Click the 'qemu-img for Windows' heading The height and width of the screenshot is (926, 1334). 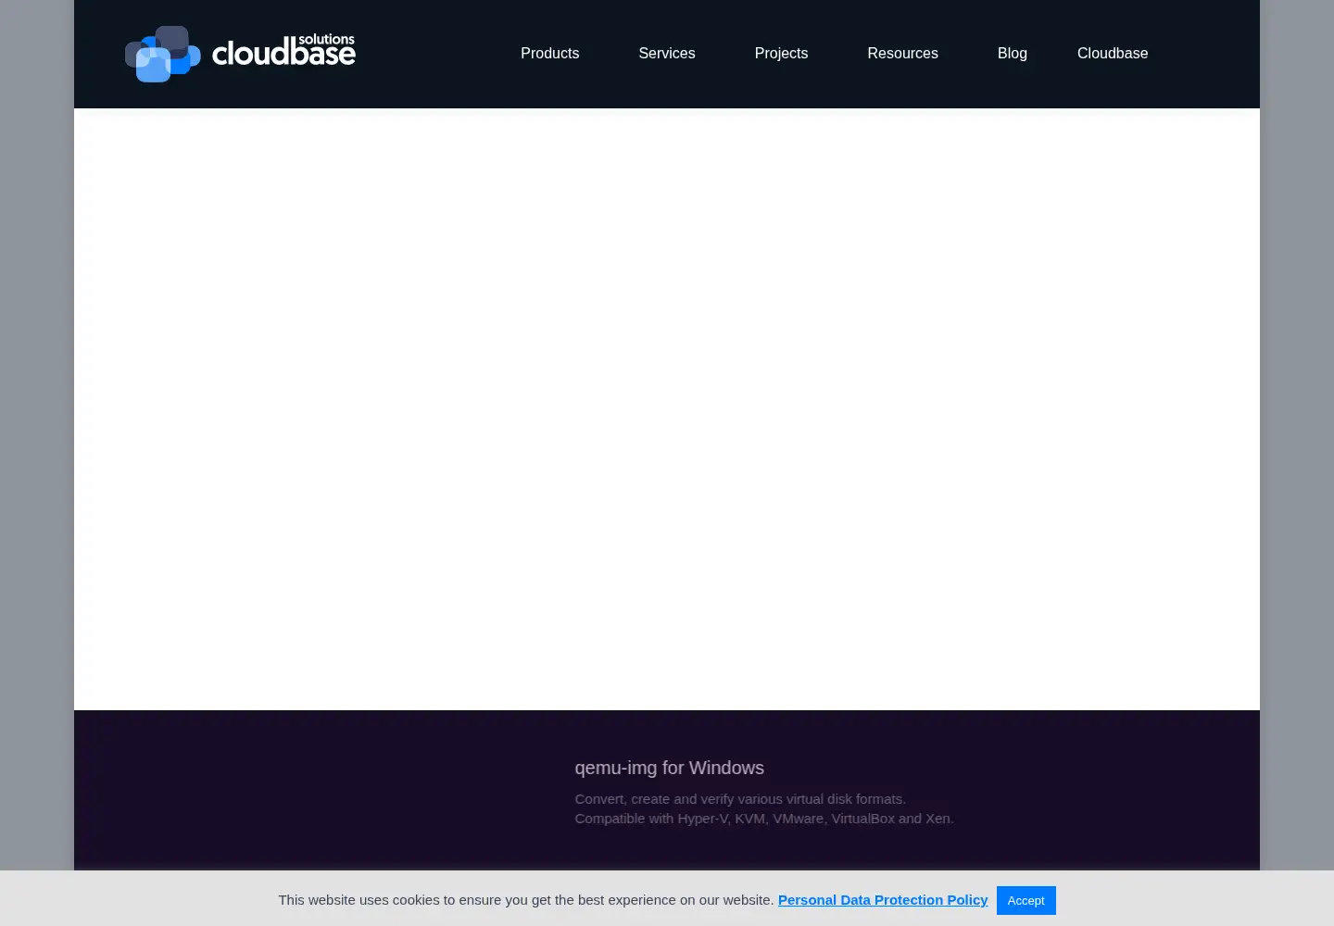[669, 768]
